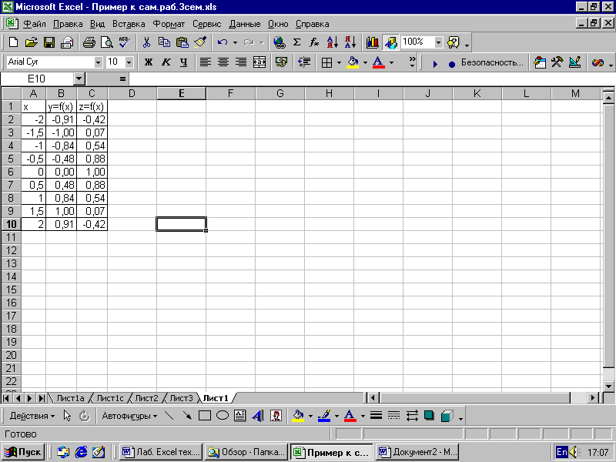Screen dimensions: 616x462
Task: Open the undo history dropdown arrow
Action: click(x=235, y=42)
